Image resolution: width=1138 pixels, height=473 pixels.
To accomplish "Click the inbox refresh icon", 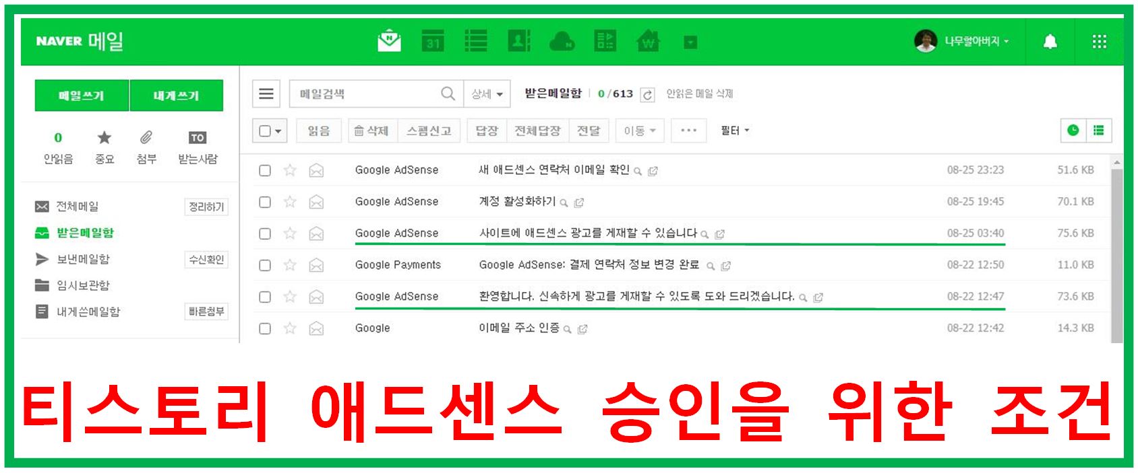I will 647,94.
